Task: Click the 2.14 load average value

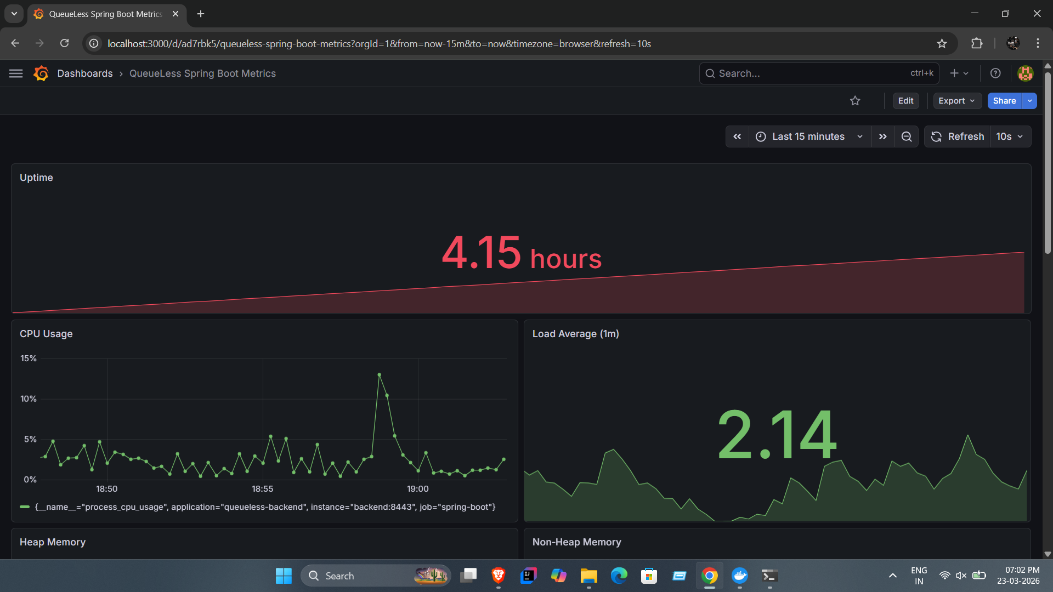Action: click(x=777, y=435)
